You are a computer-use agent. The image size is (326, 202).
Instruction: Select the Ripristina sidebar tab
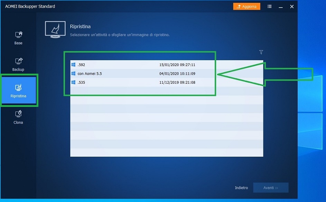point(19,90)
